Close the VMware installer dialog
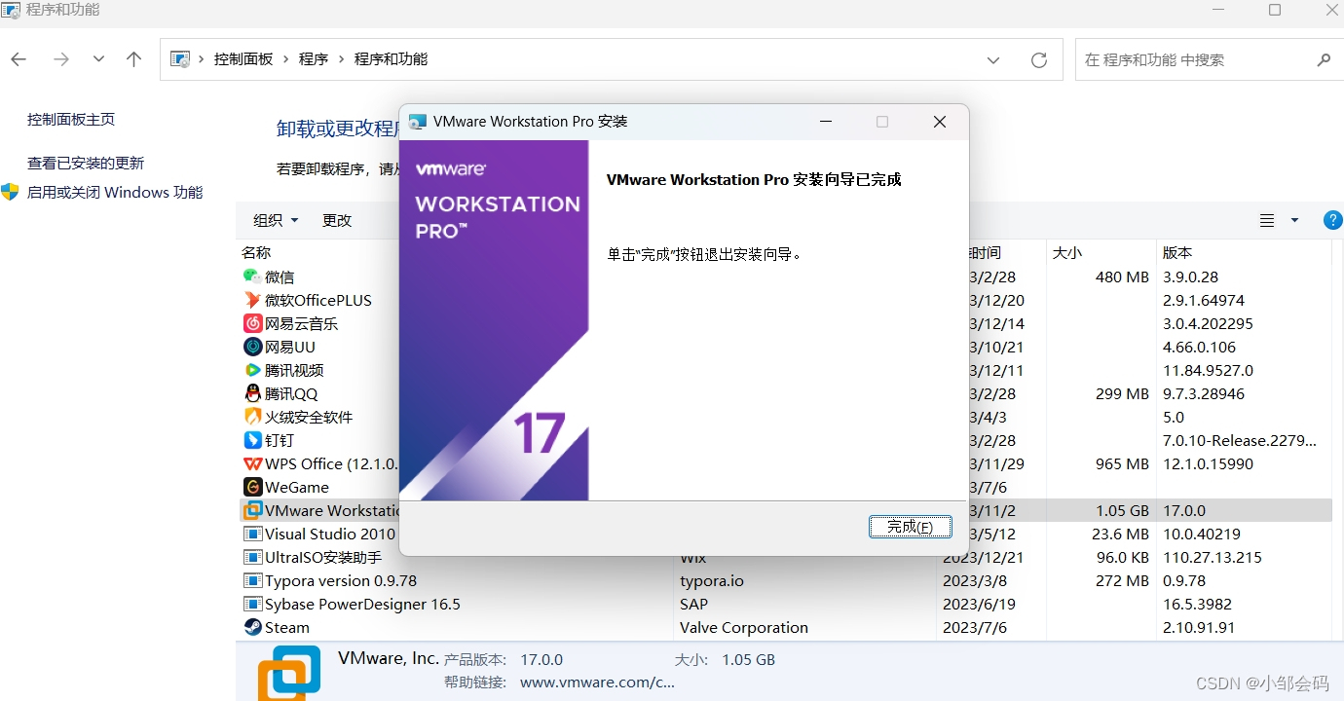 click(x=939, y=122)
